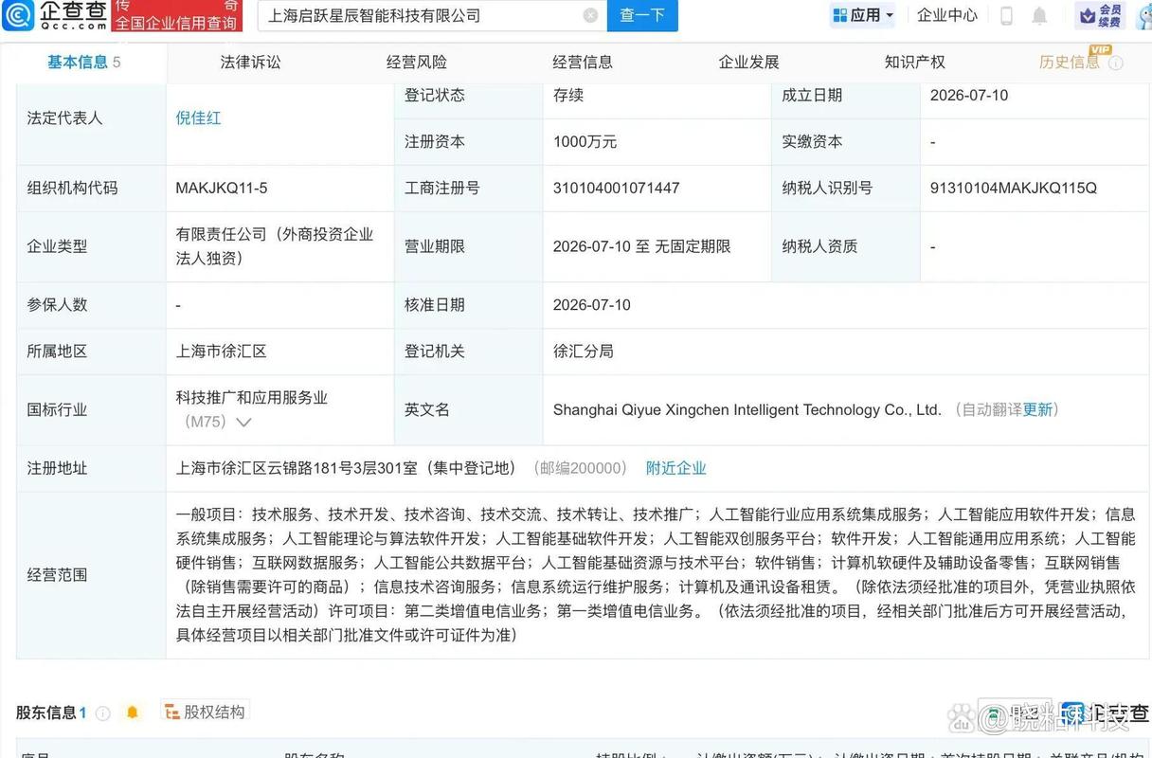The image size is (1152, 758).
Task: Open legal representative 倪佳红 link
Action: pos(198,118)
